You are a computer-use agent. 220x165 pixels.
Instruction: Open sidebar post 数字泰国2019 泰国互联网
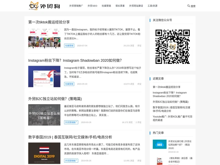[171, 109]
